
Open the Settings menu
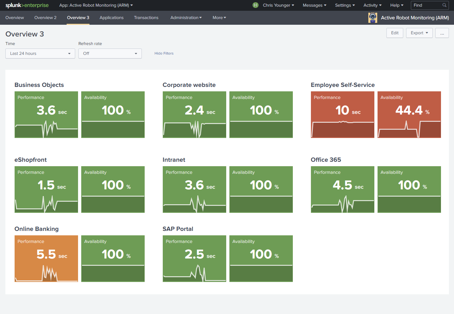pos(345,5)
